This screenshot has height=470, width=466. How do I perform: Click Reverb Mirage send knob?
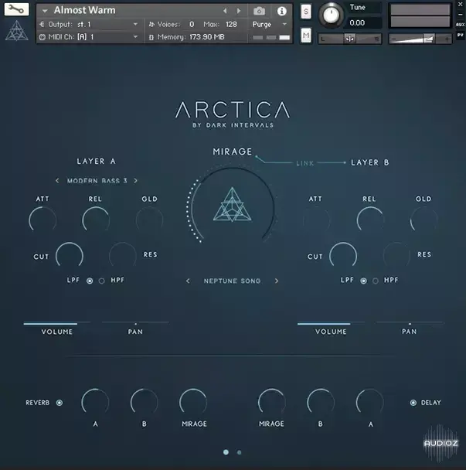[x=193, y=402]
